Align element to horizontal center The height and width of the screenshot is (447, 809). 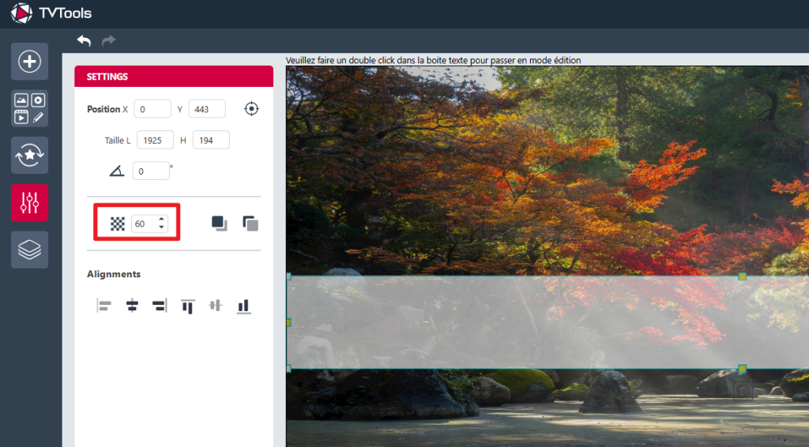click(132, 306)
